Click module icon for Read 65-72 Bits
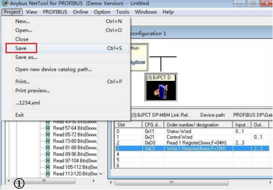 (48, 135)
